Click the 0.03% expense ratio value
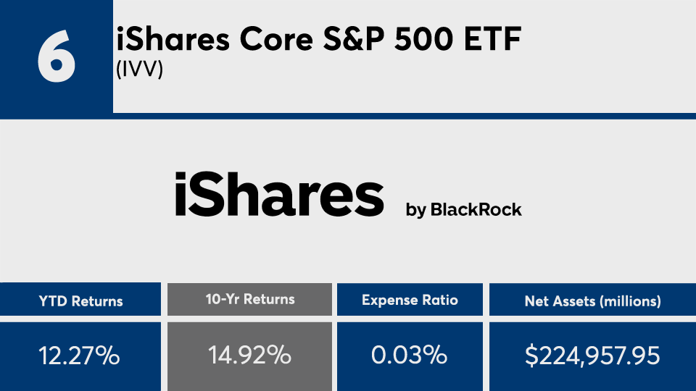 [x=410, y=356]
